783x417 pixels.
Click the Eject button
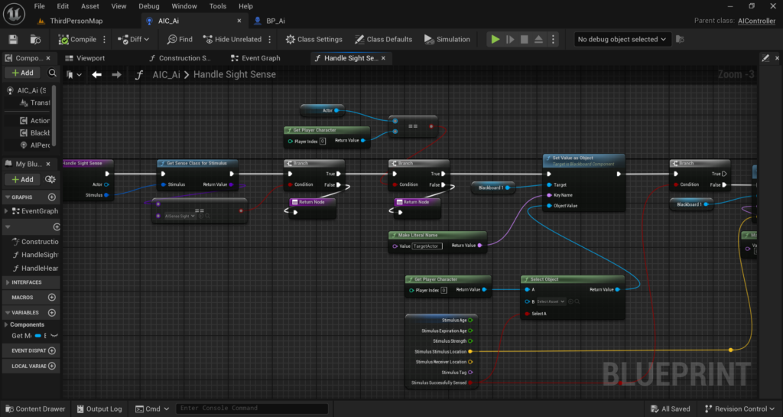pos(539,40)
